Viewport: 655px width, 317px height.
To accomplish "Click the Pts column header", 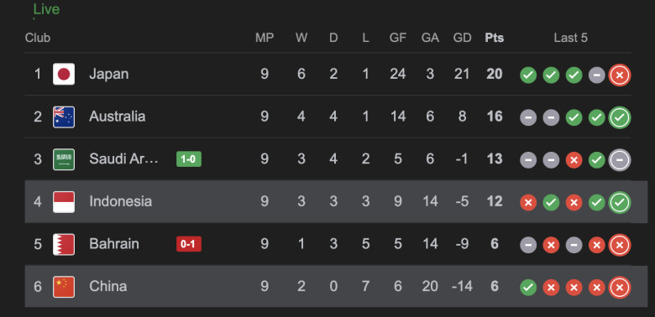I will [494, 38].
